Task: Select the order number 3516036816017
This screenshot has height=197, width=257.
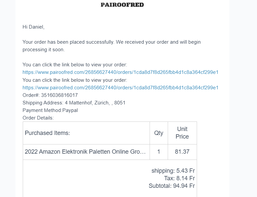Action: (x=59, y=95)
